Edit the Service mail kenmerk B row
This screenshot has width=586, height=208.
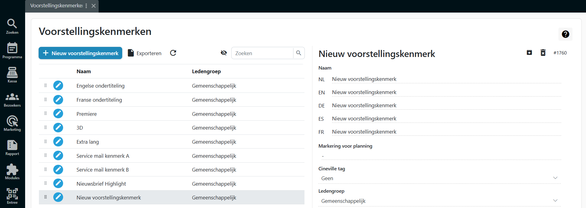(x=58, y=169)
